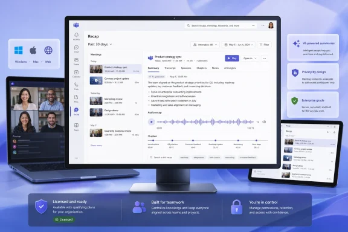Viewport: 348px width, 232px height.
Task: Click the Customer feedback chapter marker
Action: pos(193,141)
